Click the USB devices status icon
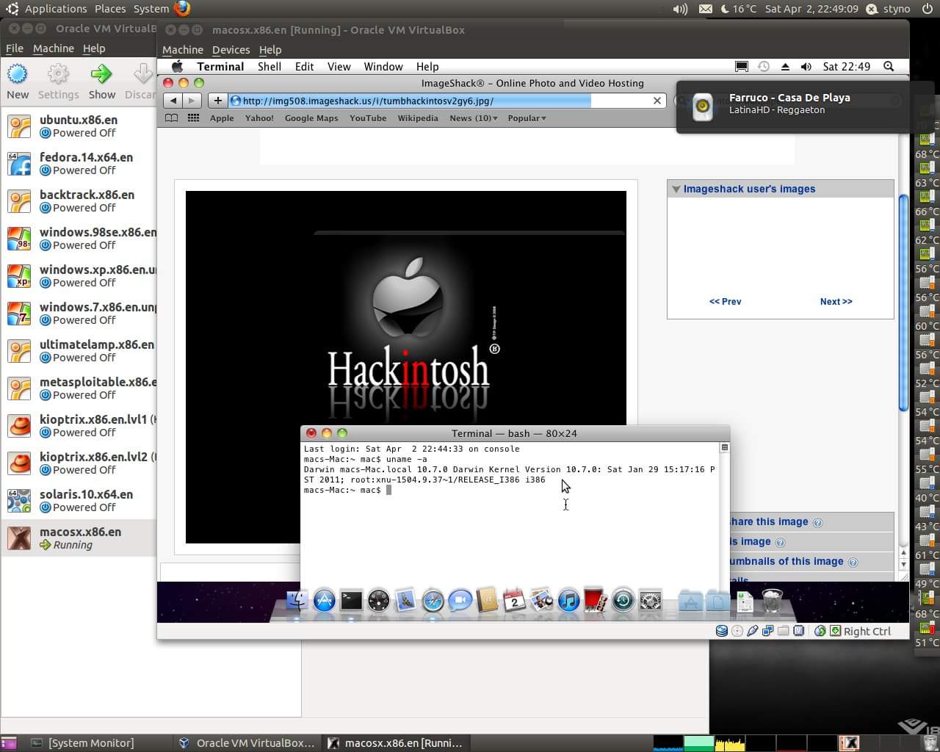This screenshot has width=940, height=752. pos(753,631)
